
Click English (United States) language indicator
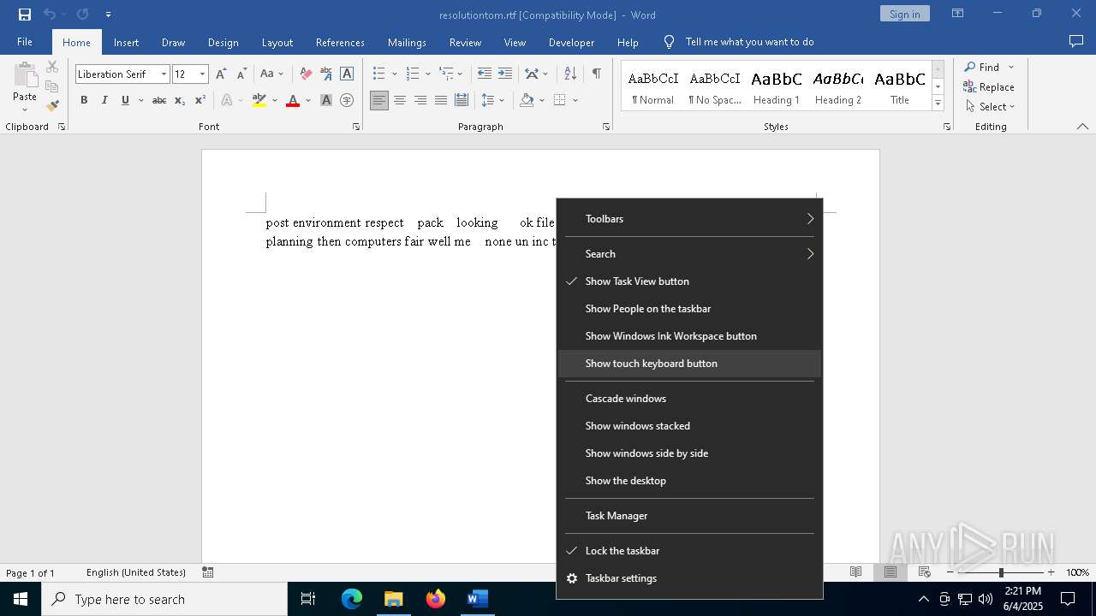click(136, 572)
